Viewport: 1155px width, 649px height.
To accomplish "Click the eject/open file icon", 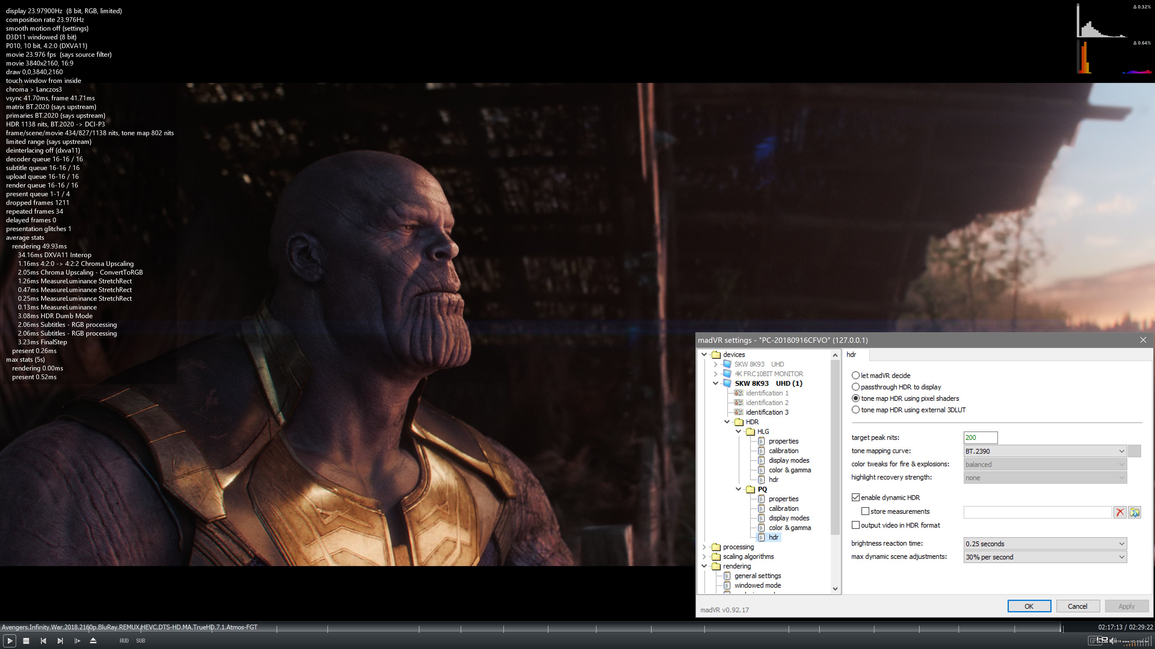I will click(93, 641).
